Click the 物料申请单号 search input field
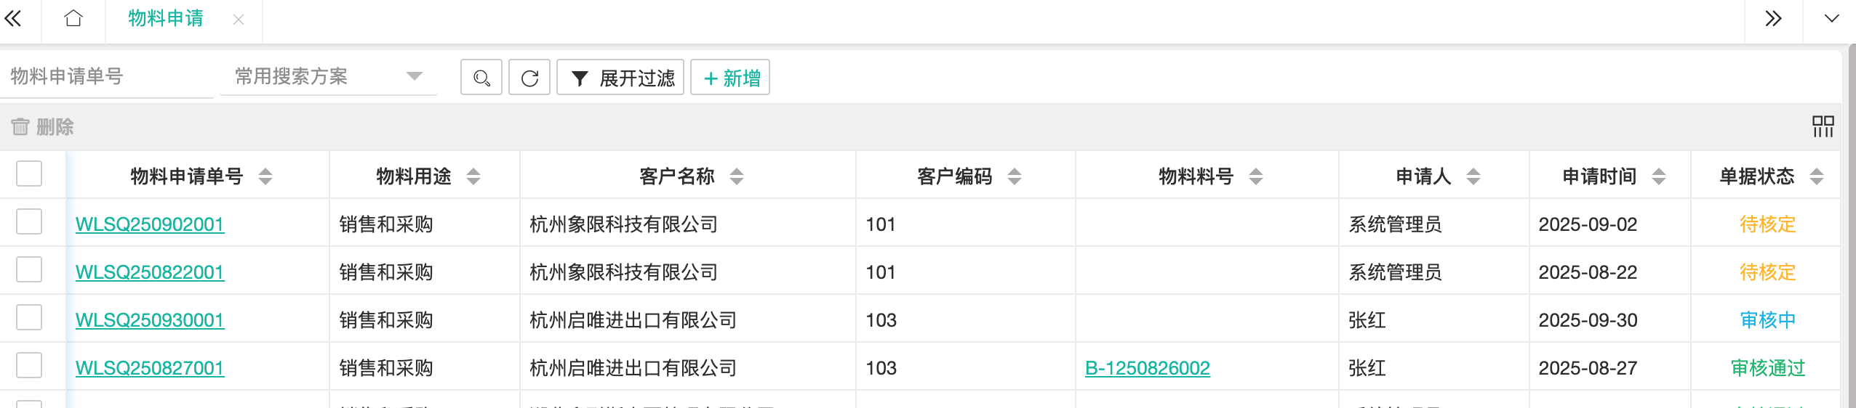Image resolution: width=1856 pixels, height=408 pixels. 105,76
